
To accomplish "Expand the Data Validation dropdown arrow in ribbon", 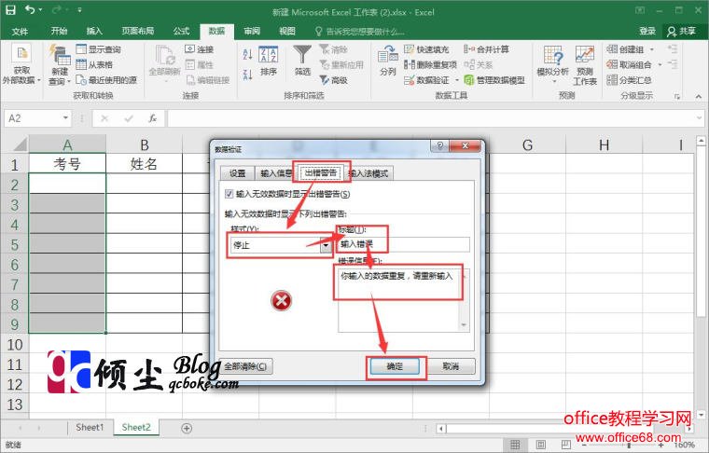I will (457, 80).
